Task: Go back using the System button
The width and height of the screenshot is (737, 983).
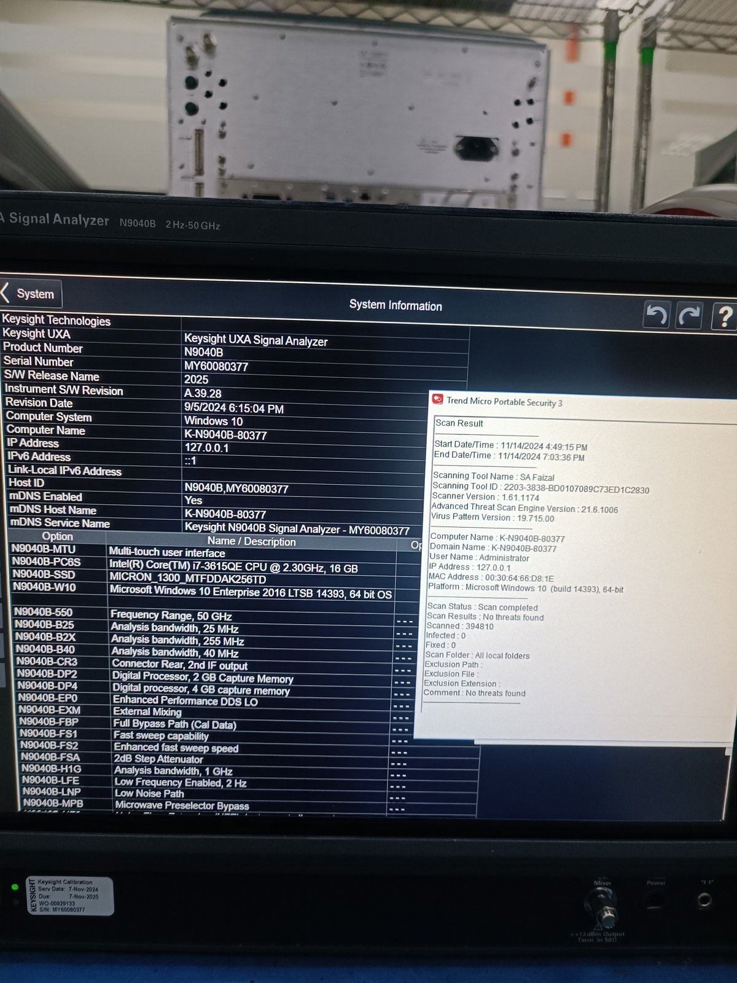Action: (31, 294)
